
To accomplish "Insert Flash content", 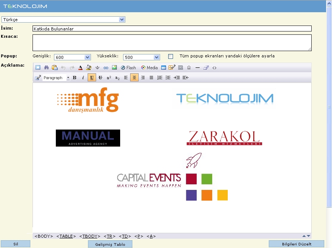I will coord(128,68).
